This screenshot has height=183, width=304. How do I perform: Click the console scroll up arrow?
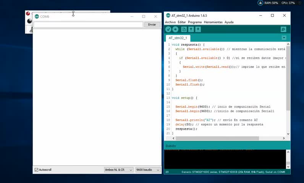point(288,152)
